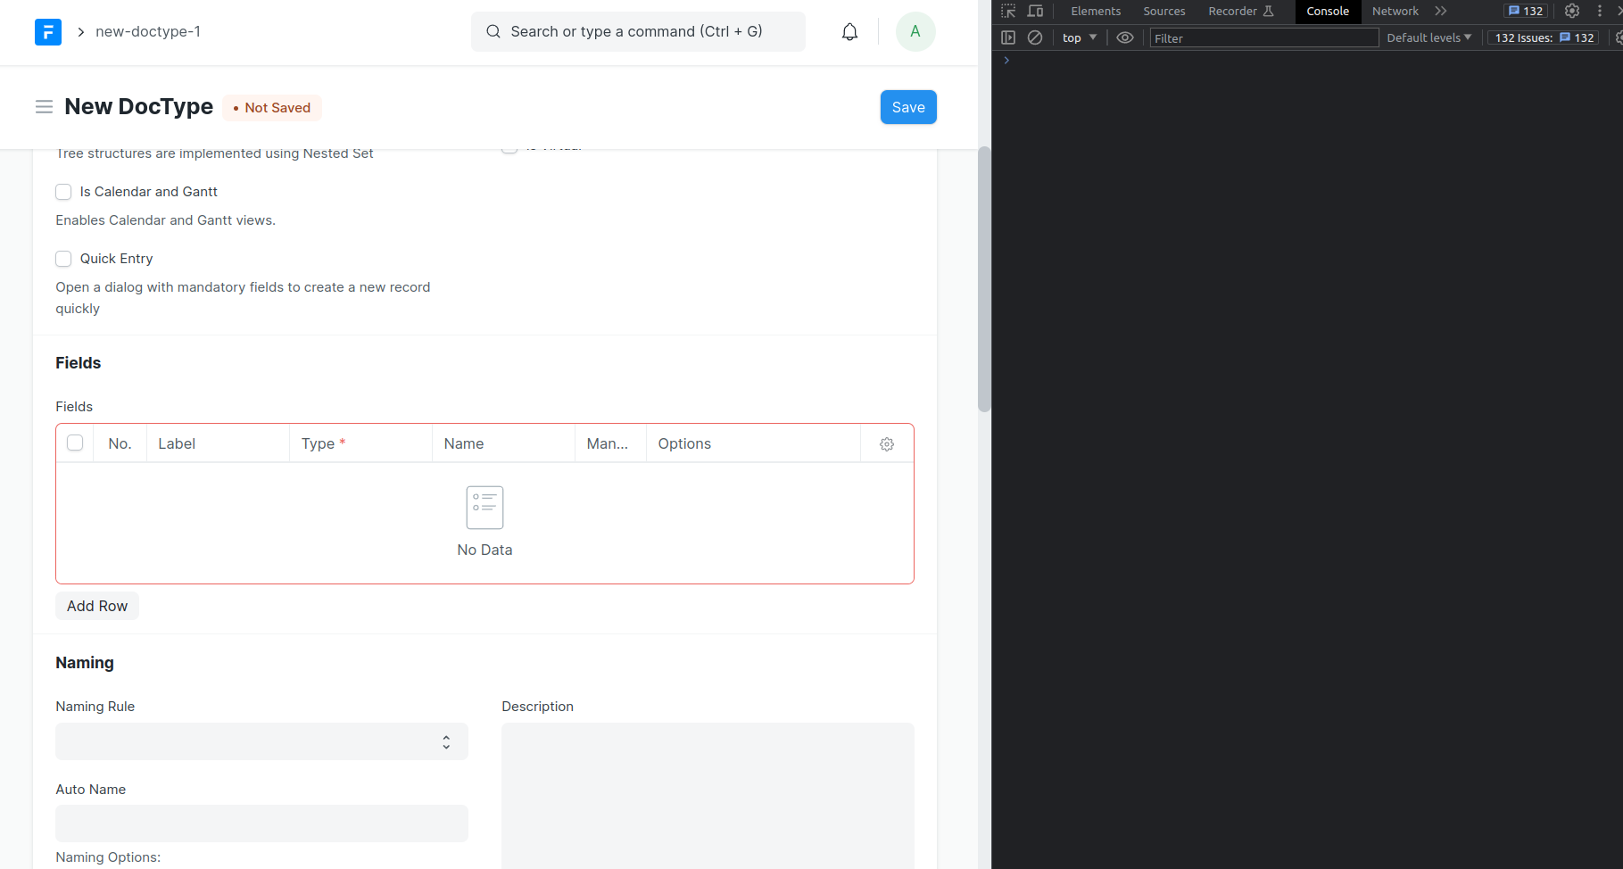Screen dimensions: 1623x869
Task: Expand the Default levels dropdown
Action: point(1428,37)
